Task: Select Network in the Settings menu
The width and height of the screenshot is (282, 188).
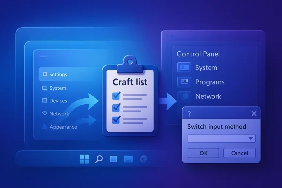Action: [59, 114]
